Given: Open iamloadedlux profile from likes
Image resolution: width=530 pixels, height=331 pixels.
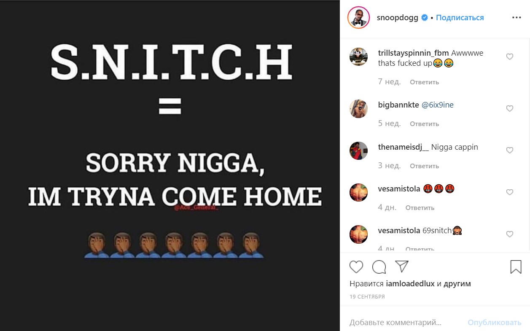Looking at the screenshot, I should (x=410, y=284).
